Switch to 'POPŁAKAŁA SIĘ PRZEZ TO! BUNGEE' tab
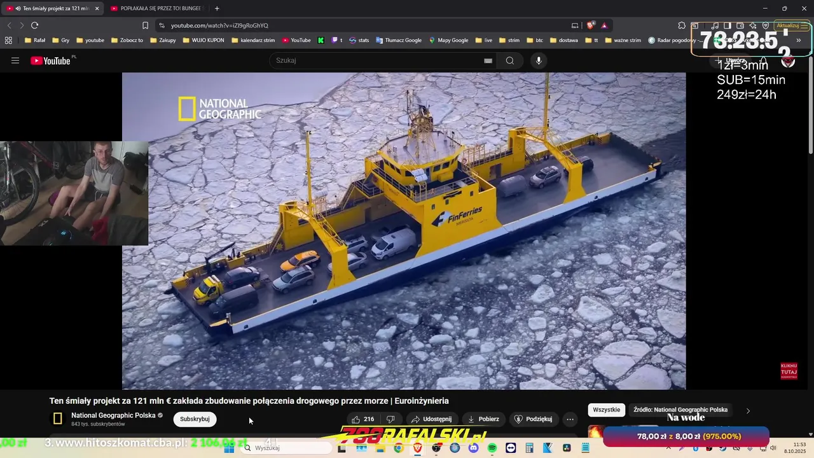This screenshot has height=458, width=814. pyautogui.click(x=156, y=8)
